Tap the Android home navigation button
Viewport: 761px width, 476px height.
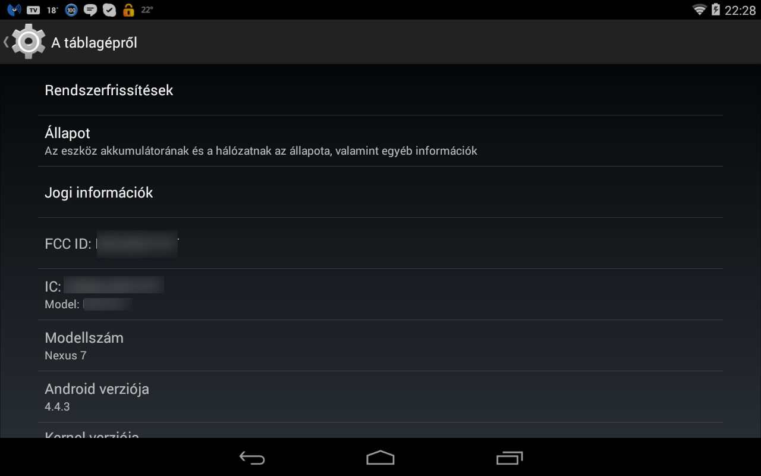[x=380, y=458]
